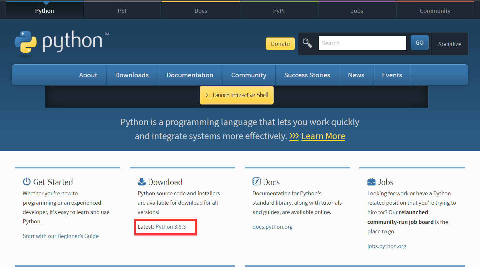The image size is (480, 267).
Task: Open the Python top tab
Action: (45, 11)
